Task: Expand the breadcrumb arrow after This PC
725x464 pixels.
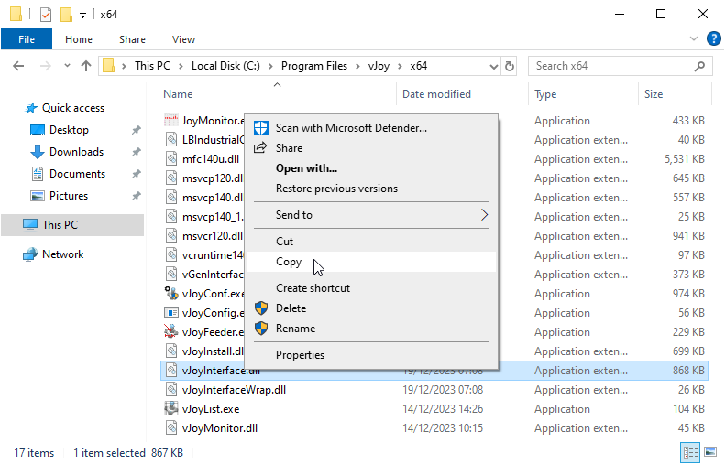Action: point(181,67)
